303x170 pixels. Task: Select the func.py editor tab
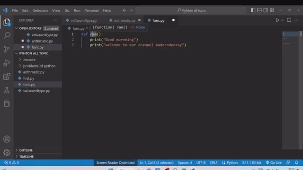point(158,20)
